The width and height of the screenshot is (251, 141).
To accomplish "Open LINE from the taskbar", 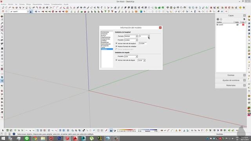I will pyautogui.click(x=27, y=138).
